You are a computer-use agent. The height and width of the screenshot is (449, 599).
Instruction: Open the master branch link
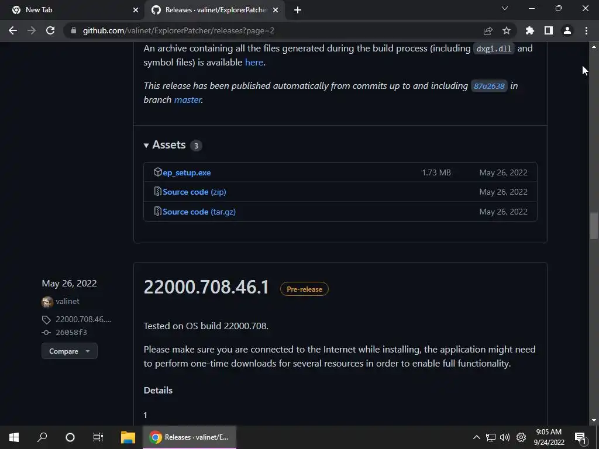pyautogui.click(x=188, y=99)
